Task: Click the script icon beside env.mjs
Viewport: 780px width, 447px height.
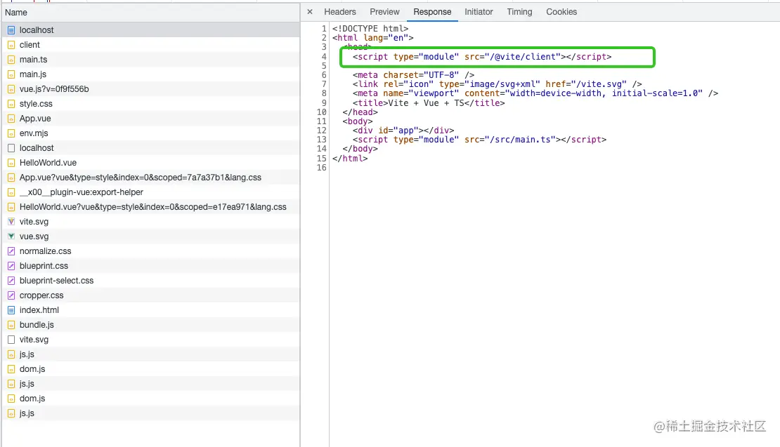Action: tap(11, 133)
